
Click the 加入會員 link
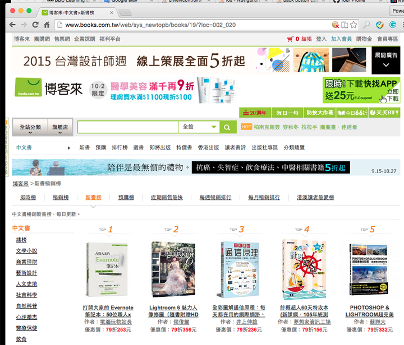pyautogui.click(x=341, y=39)
